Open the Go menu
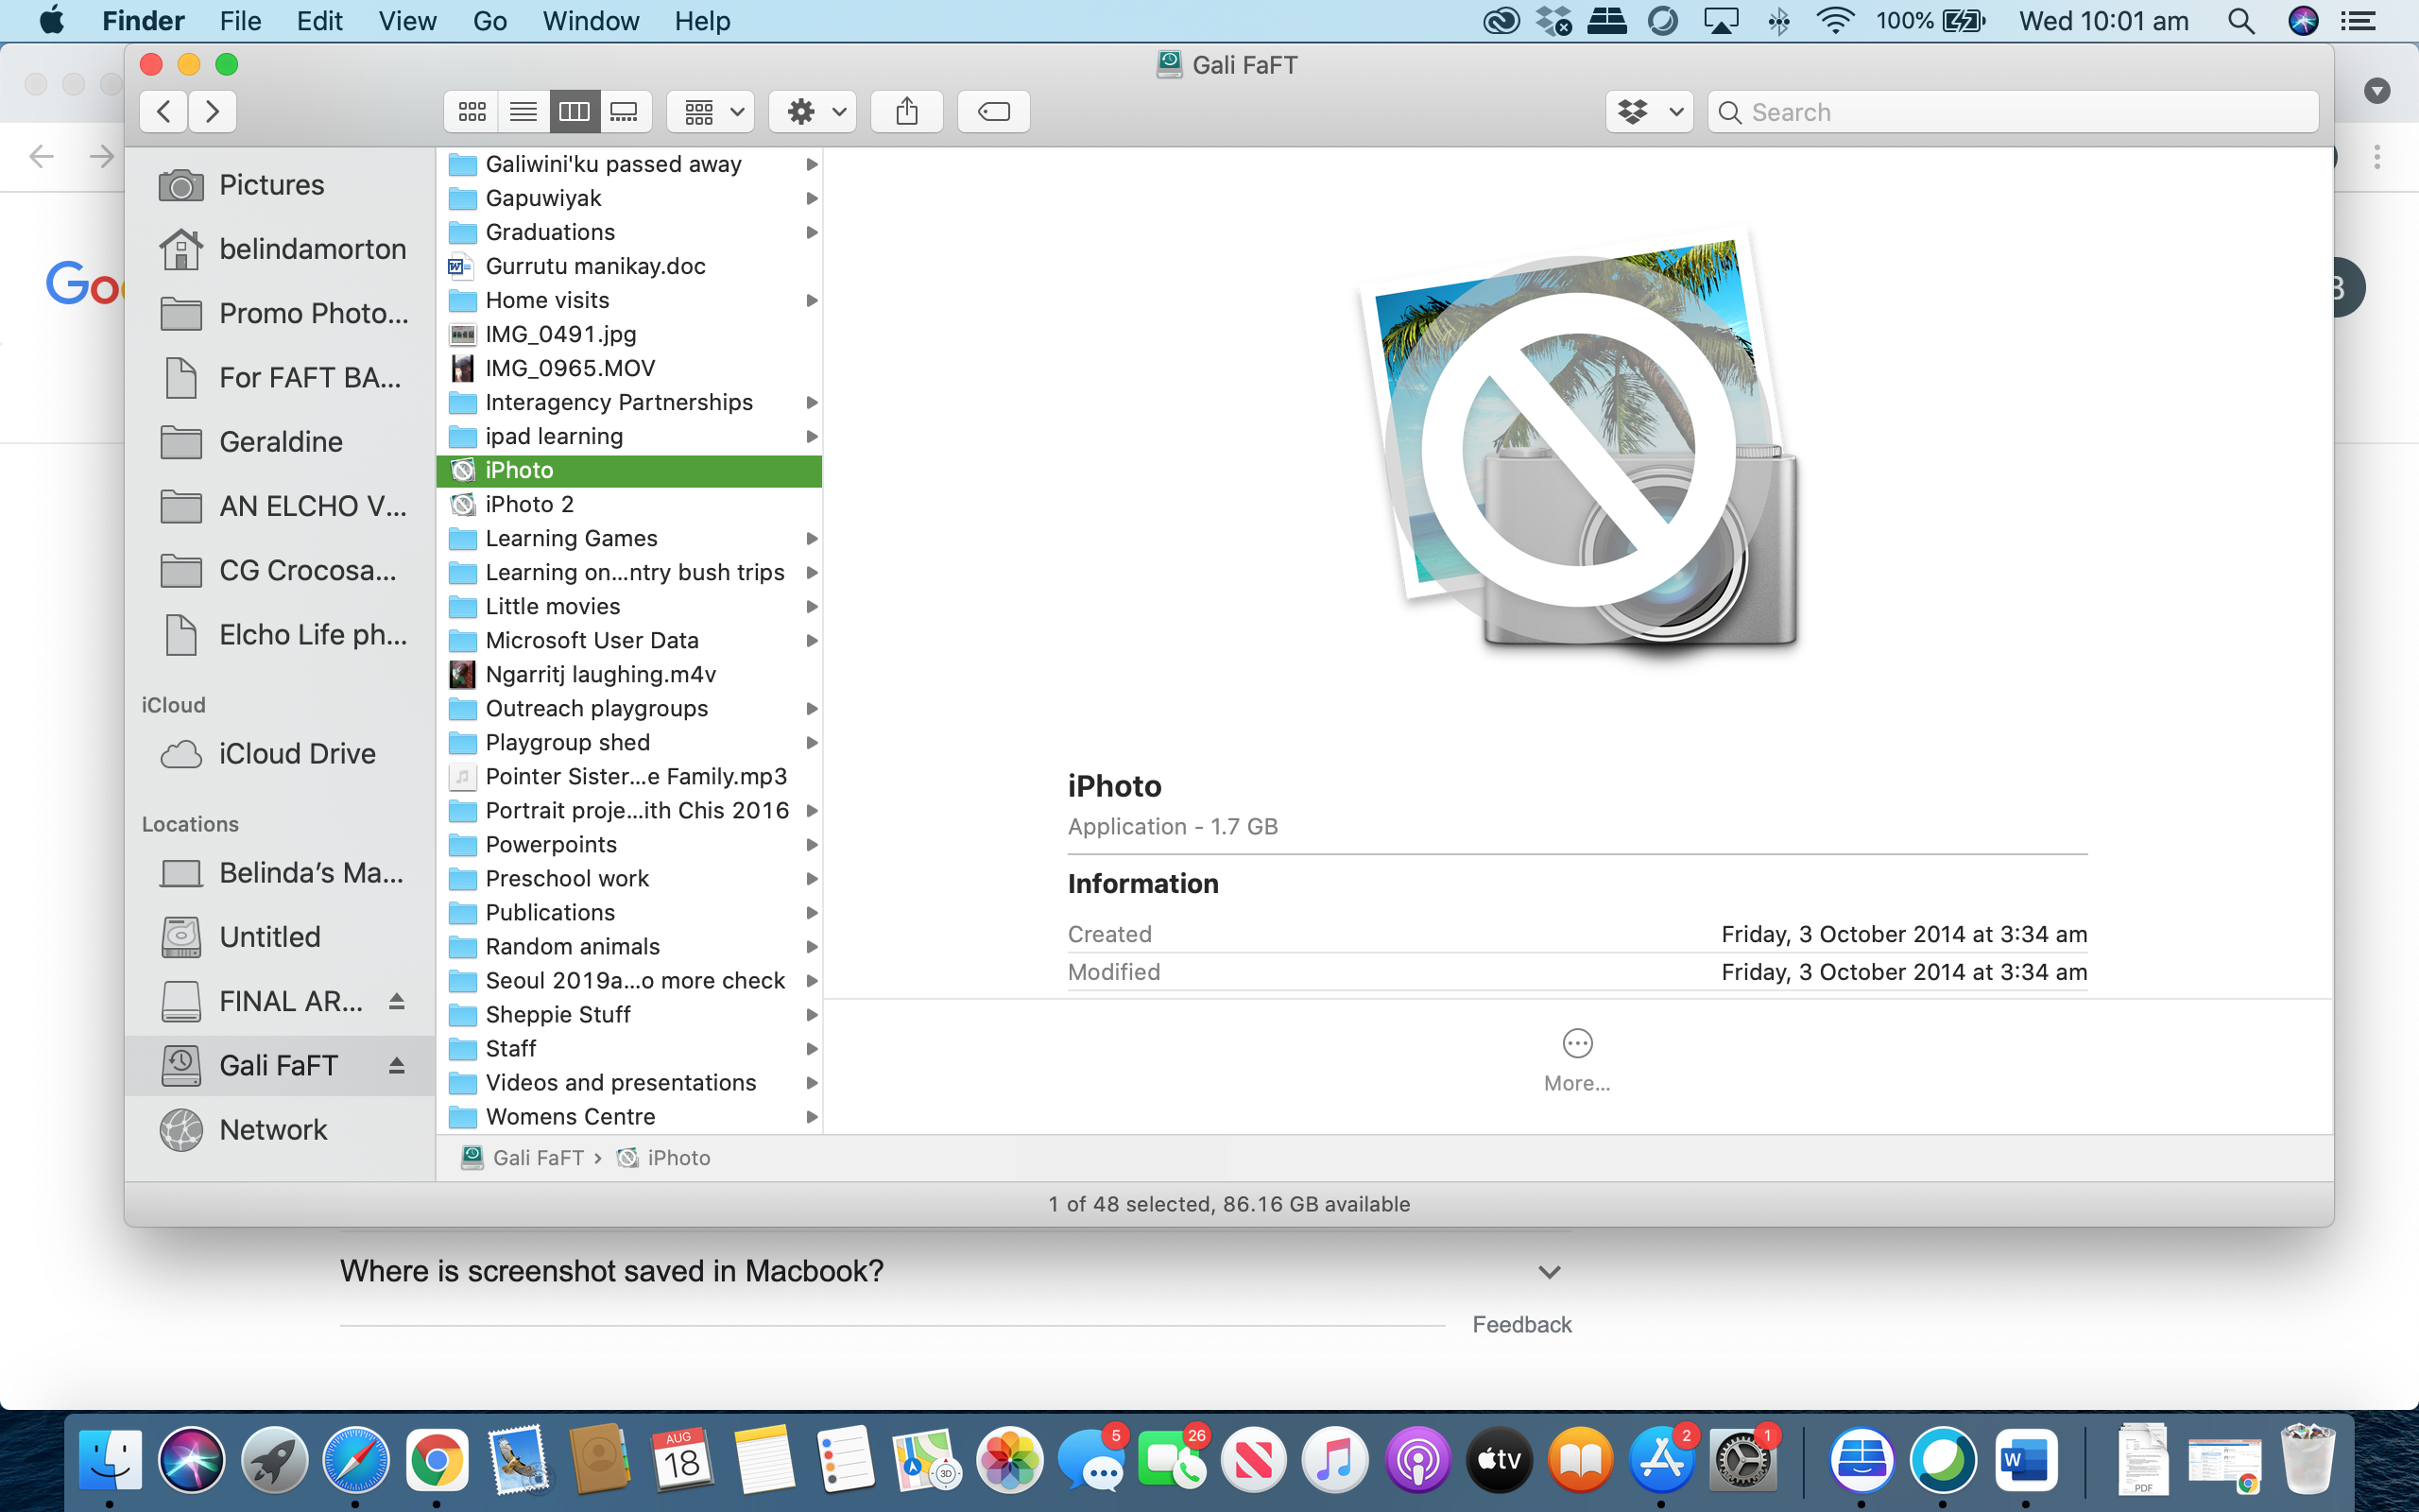Image resolution: width=2419 pixels, height=1512 pixels. (x=489, y=21)
